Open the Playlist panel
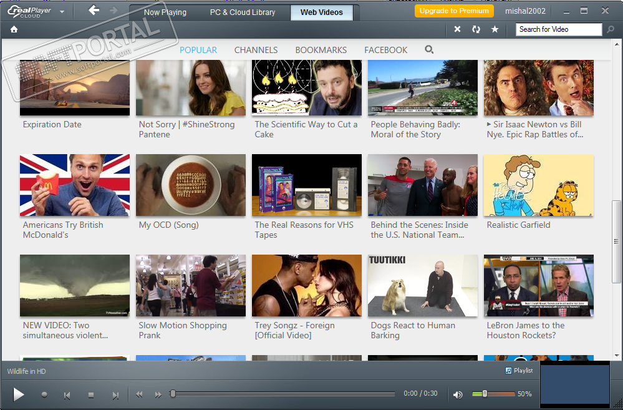Screen dimensions: 623x410 coord(519,371)
